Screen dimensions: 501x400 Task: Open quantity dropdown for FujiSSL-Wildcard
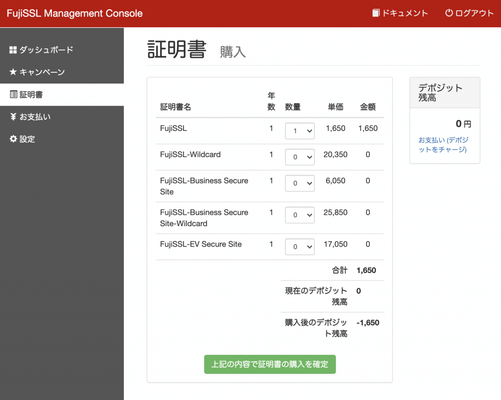tap(300, 157)
